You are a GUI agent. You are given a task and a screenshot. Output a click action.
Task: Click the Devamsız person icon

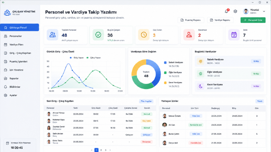pyautogui.click(x=189, y=35)
